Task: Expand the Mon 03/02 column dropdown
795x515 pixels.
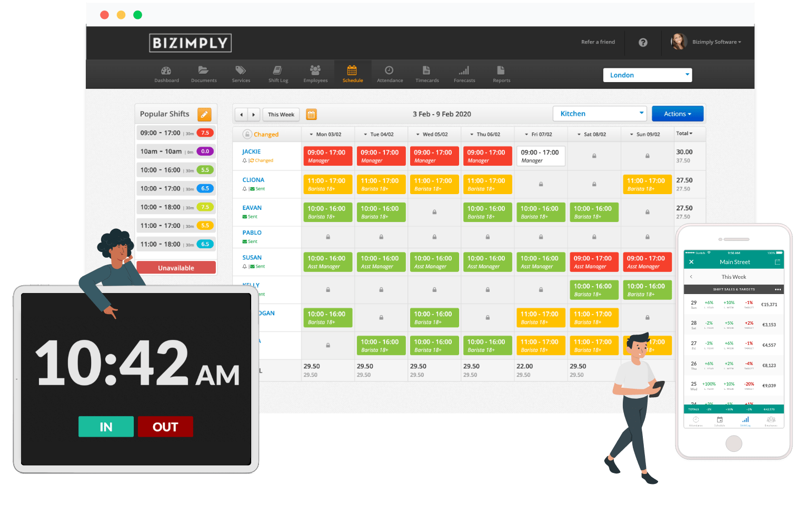Action: pos(311,135)
